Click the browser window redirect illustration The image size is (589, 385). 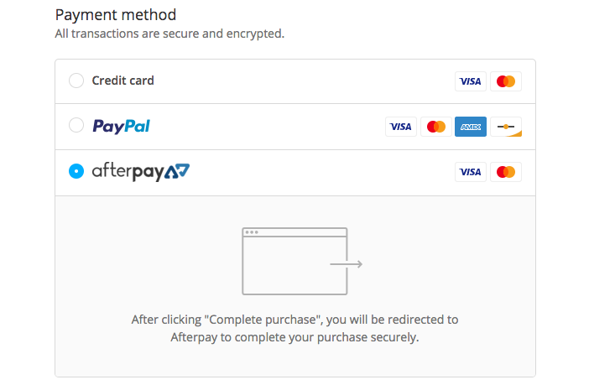click(294, 261)
